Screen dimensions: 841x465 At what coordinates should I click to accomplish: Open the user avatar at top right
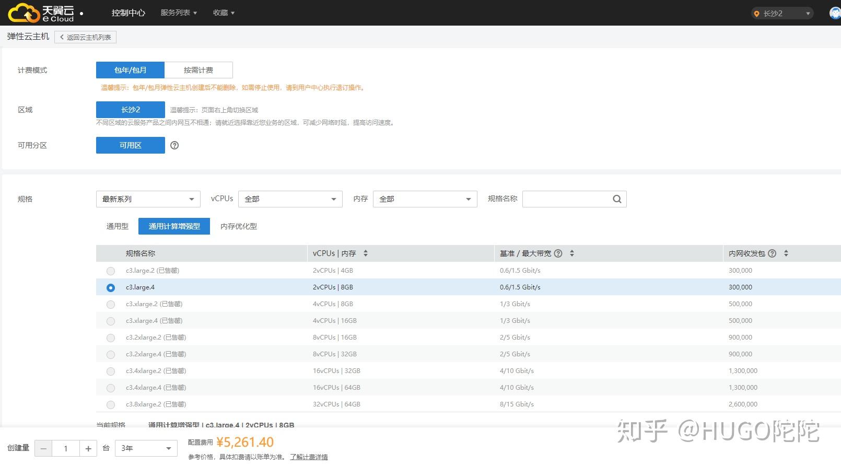835,13
